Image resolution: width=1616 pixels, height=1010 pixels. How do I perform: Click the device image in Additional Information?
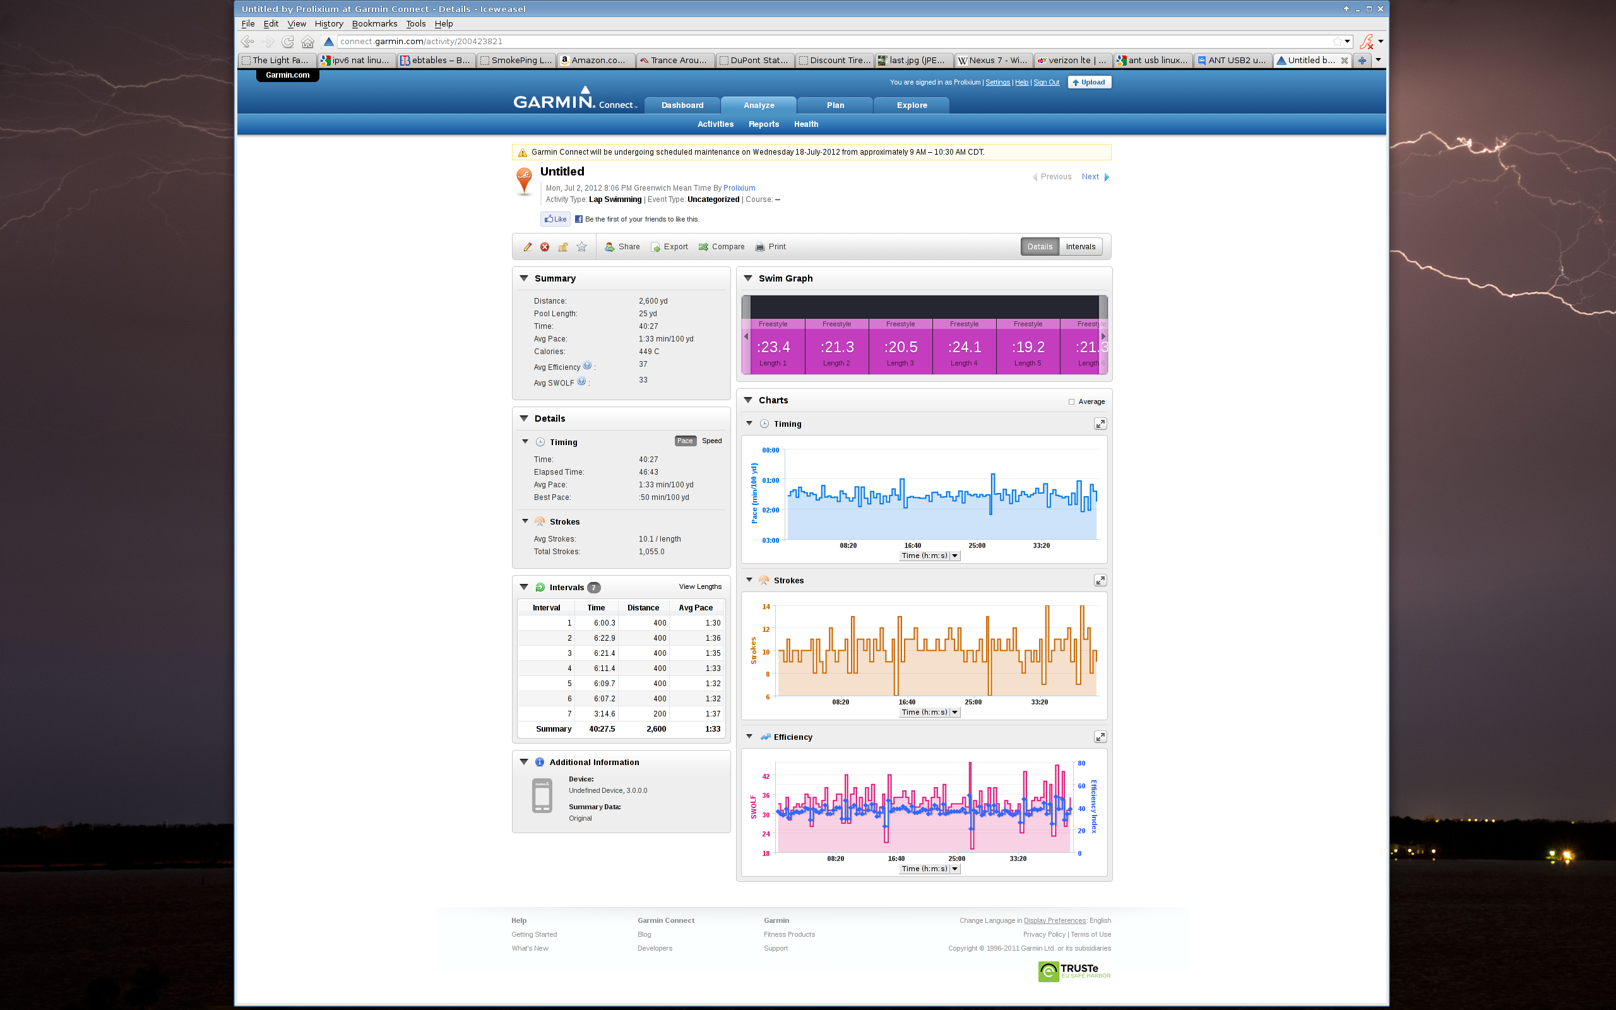click(x=542, y=795)
